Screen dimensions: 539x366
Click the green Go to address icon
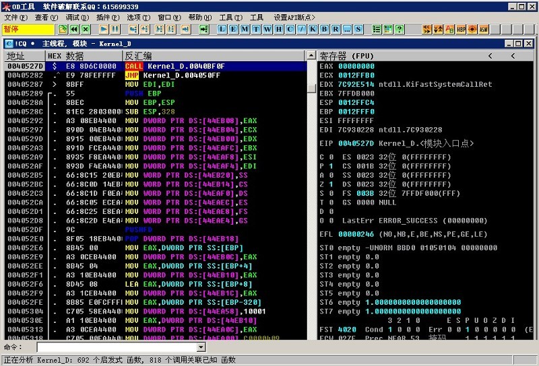[x=204, y=29]
